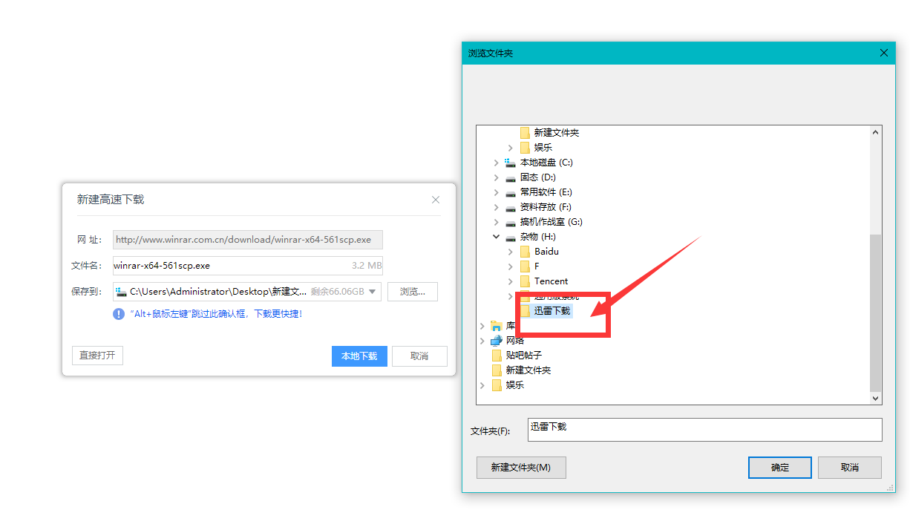
Task: Click the 3.2 MB file size text
Action: pos(367,266)
